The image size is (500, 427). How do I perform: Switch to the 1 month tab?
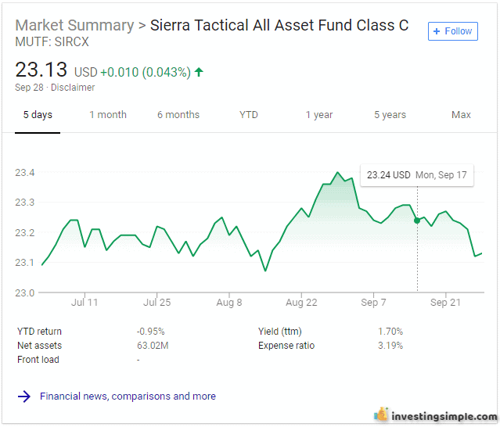(x=108, y=115)
